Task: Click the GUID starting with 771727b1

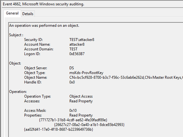Action: tap(73, 120)
